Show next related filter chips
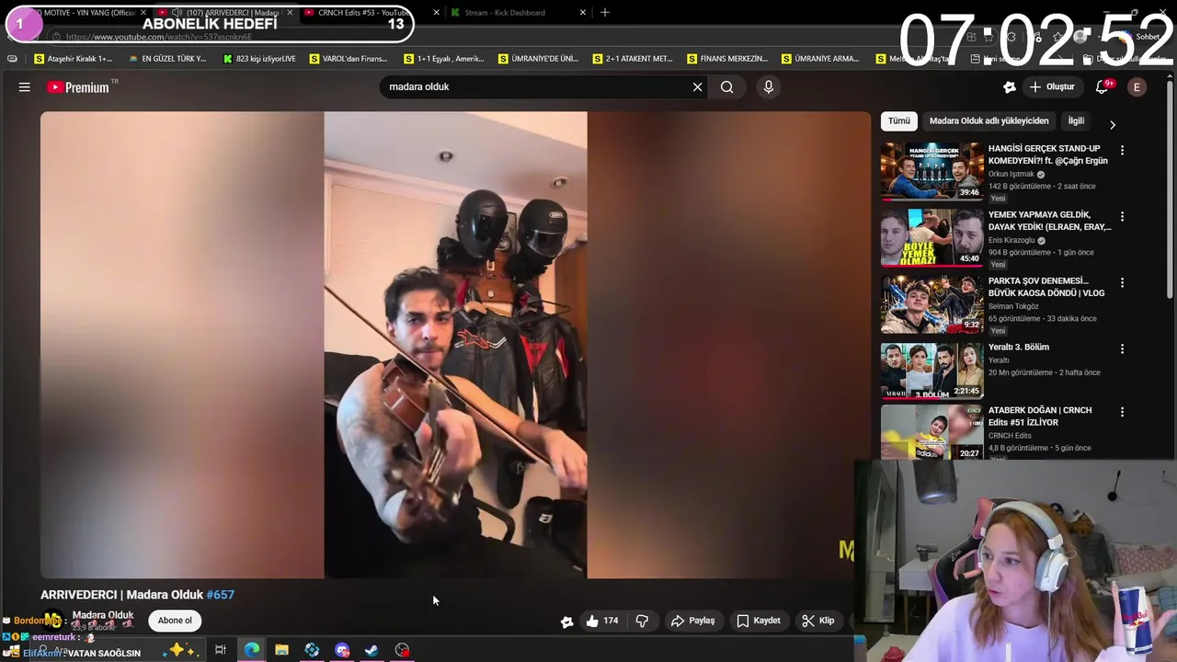The image size is (1177, 662). [1113, 124]
